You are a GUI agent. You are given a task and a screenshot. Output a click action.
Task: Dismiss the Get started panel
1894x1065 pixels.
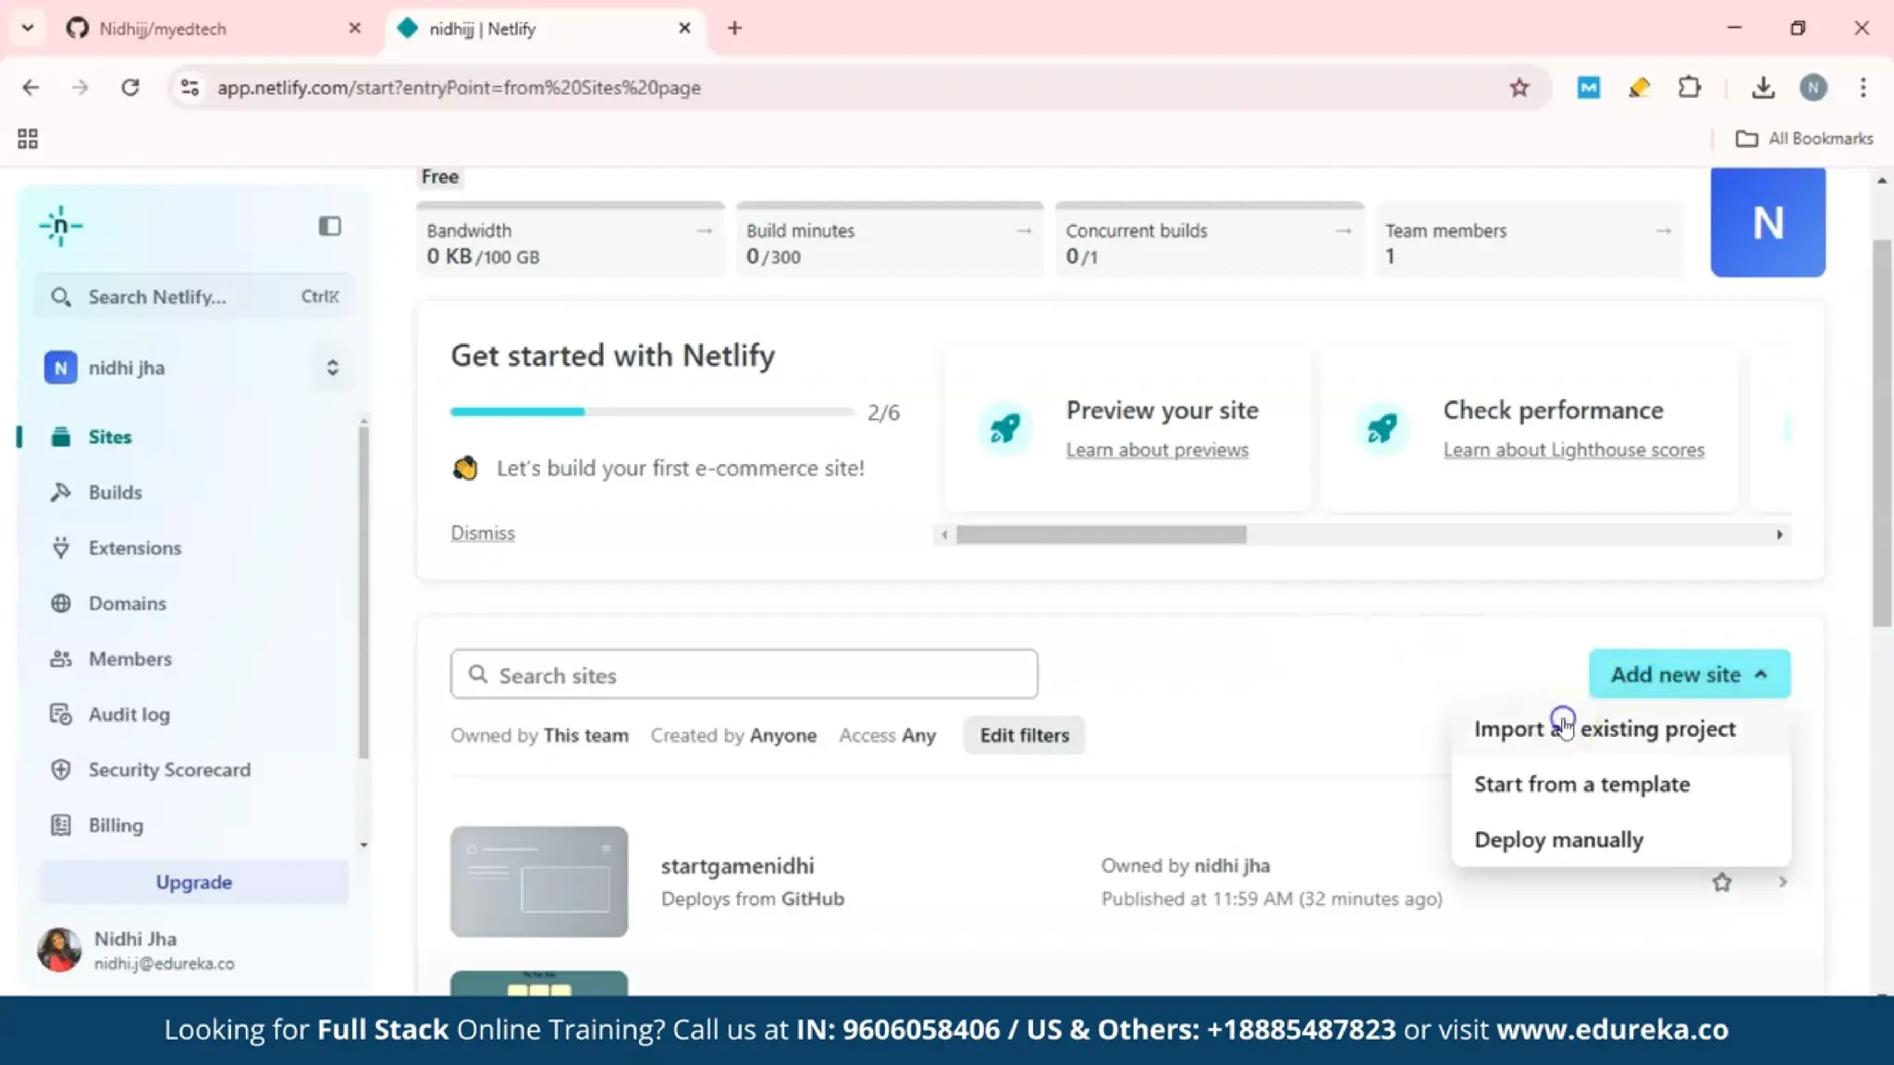[483, 532]
